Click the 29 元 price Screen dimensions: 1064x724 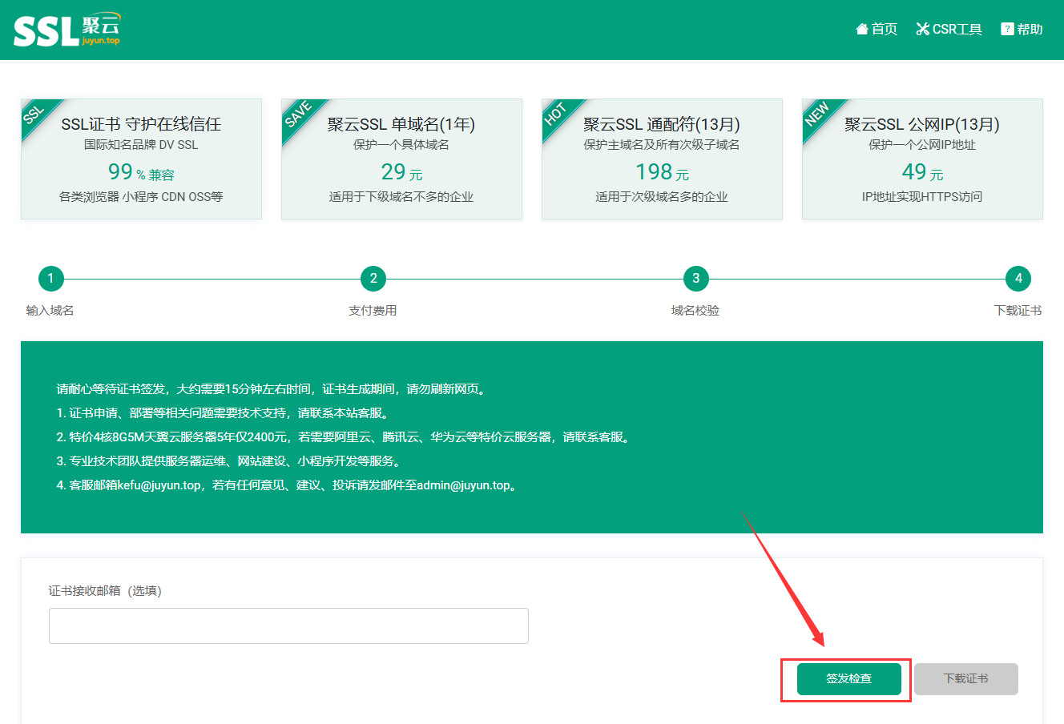coord(401,172)
